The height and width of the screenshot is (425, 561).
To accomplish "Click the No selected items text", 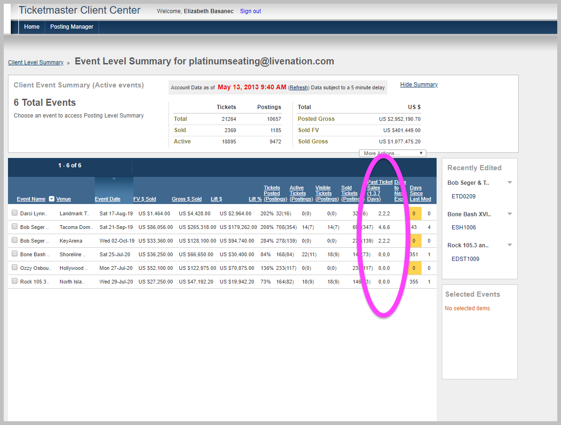I will tap(467, 308).
